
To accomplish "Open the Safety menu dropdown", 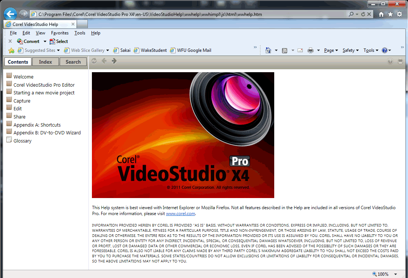I will tap(351, 50).
